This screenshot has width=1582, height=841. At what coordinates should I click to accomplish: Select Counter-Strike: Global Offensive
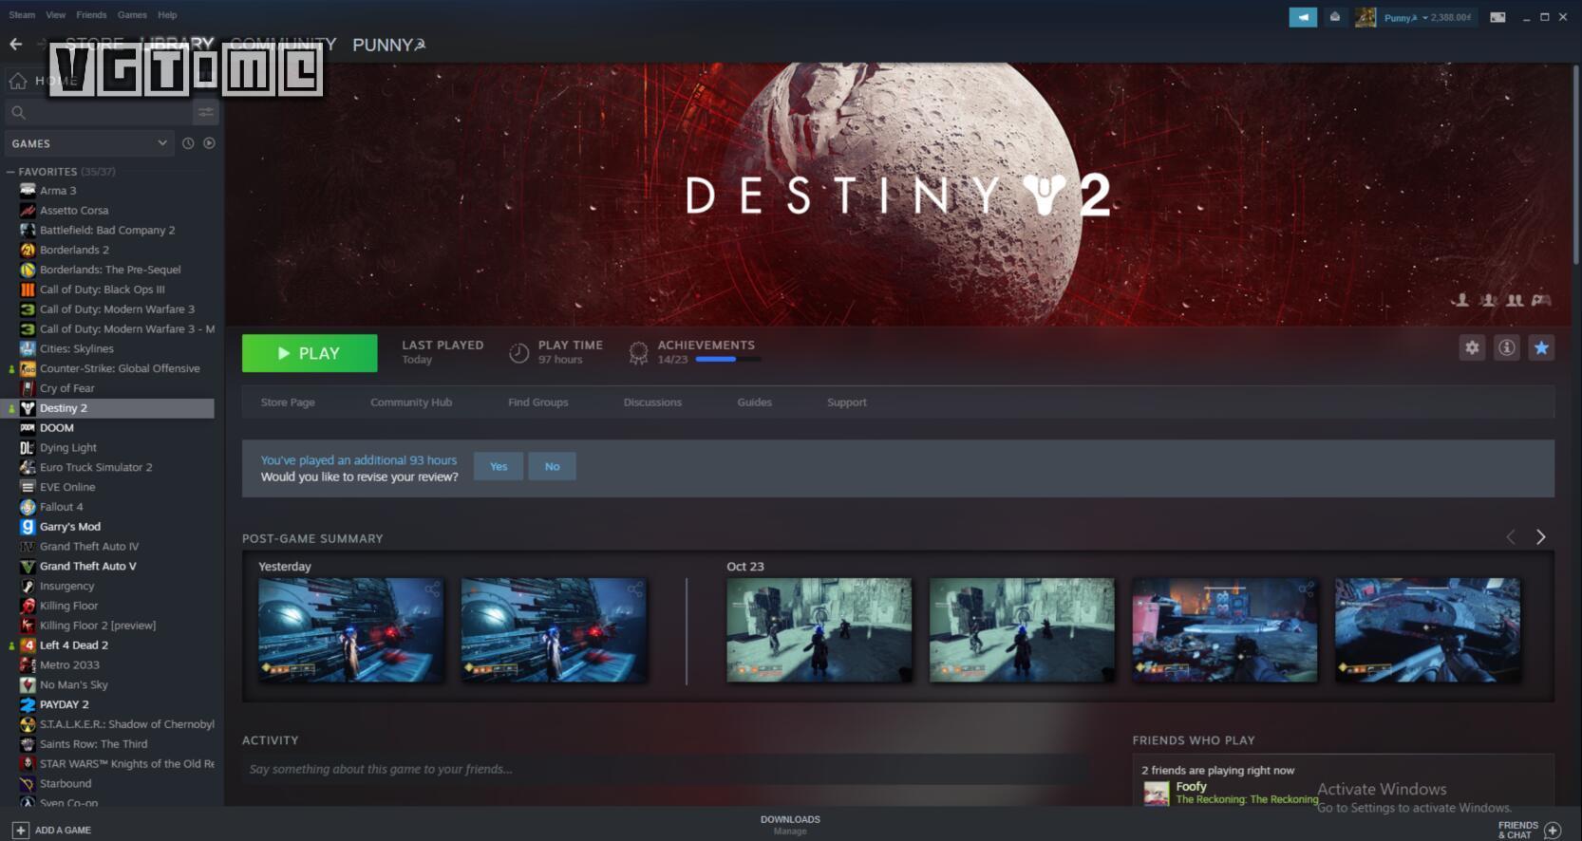click(x=120, y=368)
